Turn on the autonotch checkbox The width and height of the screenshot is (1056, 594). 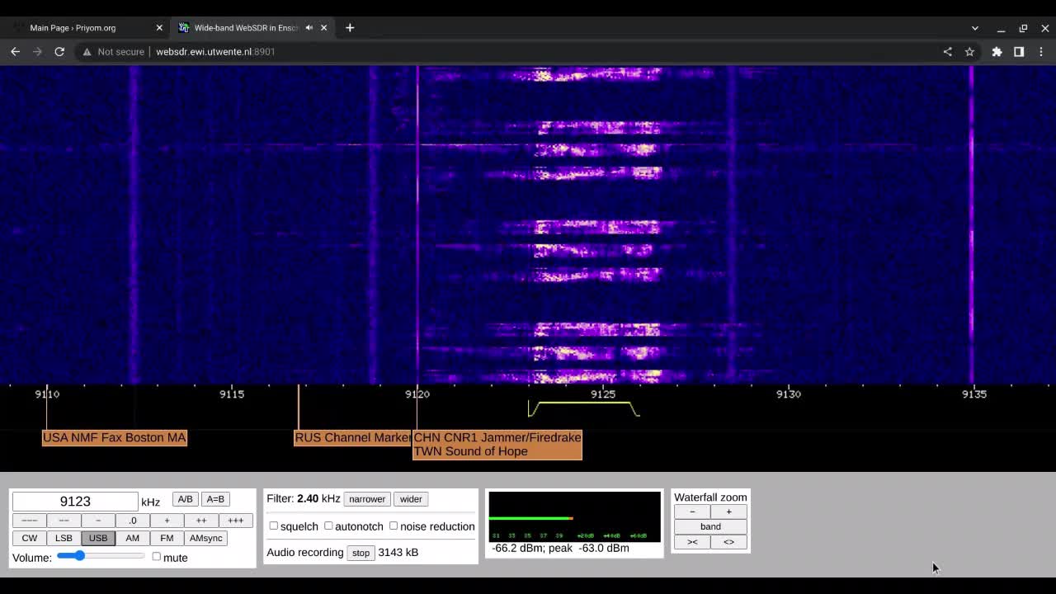[328, 526]
